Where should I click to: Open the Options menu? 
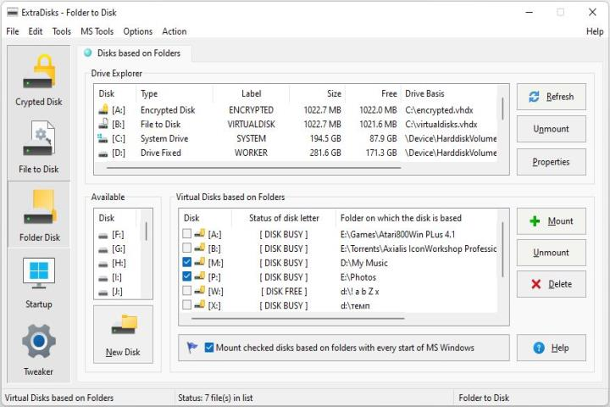[x=138, y=31]
